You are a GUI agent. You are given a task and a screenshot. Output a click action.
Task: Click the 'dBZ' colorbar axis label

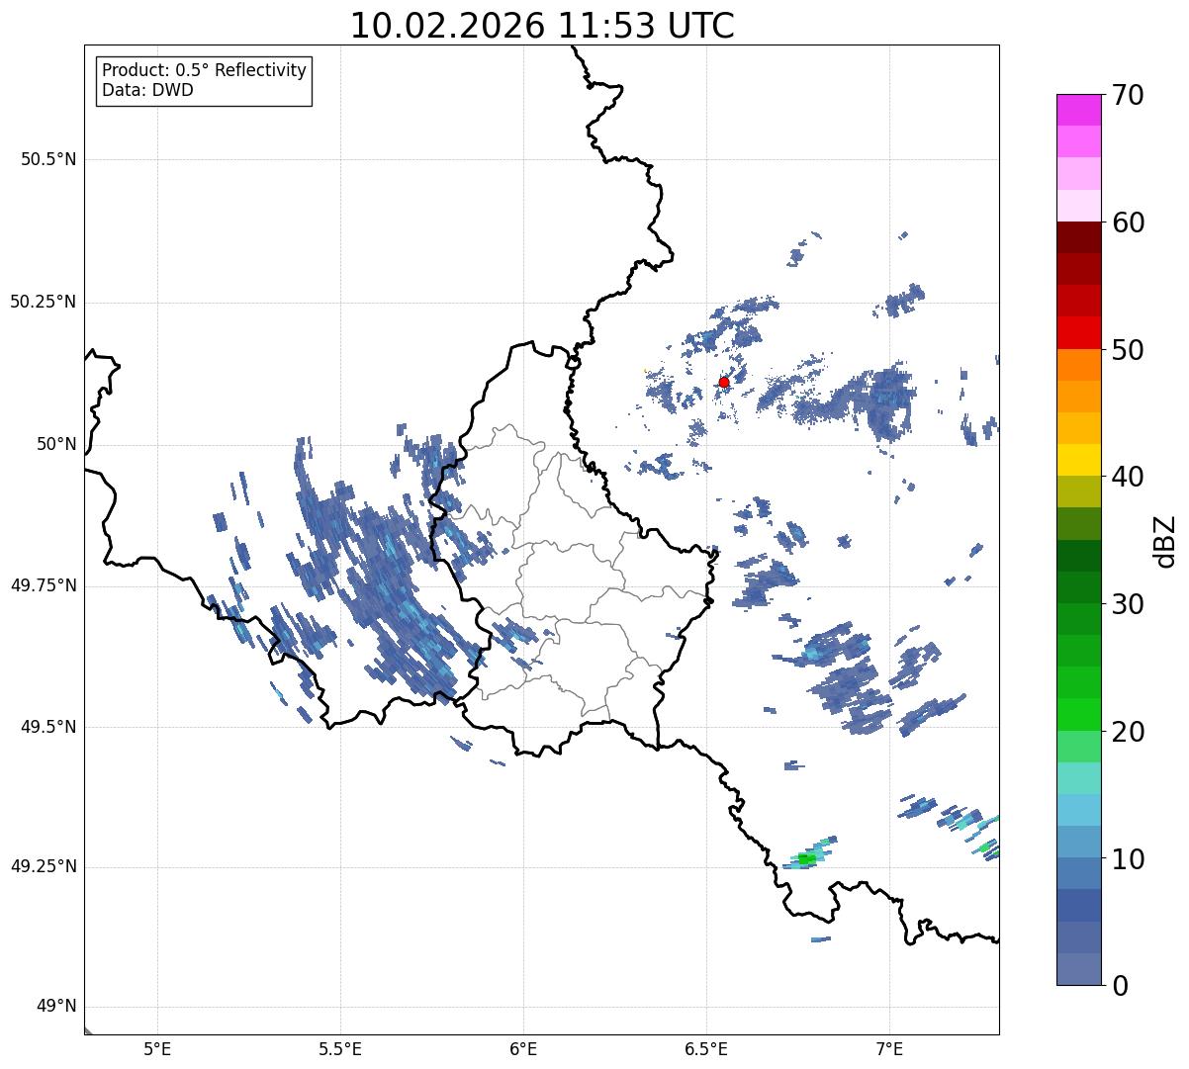[x=1165, y=541]
